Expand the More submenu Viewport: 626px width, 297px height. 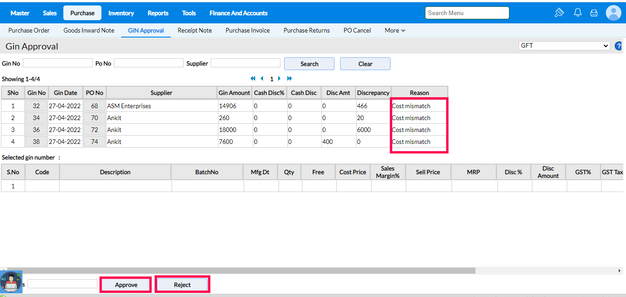[395, 30]
